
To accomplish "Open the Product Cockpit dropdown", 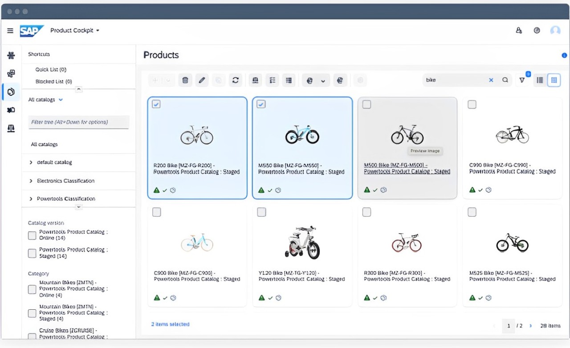I will pyautogui.click(x=75, y=31).
